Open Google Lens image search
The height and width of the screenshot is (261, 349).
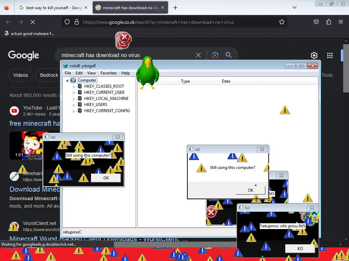215,55
